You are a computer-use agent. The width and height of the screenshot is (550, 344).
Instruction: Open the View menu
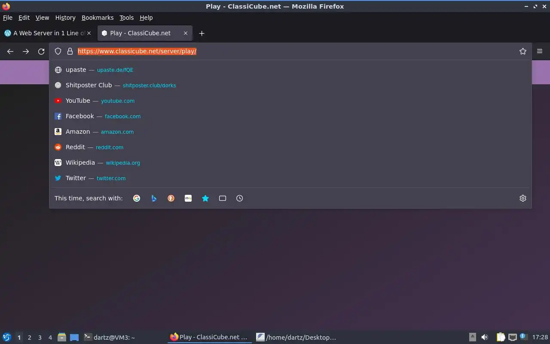[42, 18]
